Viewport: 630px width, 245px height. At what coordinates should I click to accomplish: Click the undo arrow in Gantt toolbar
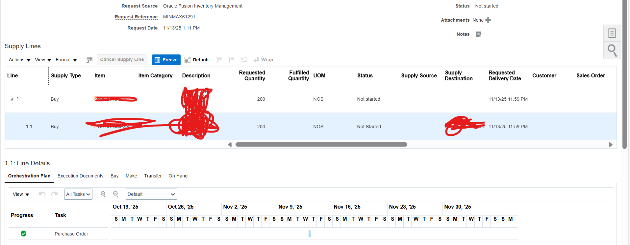tap(42, 194)
